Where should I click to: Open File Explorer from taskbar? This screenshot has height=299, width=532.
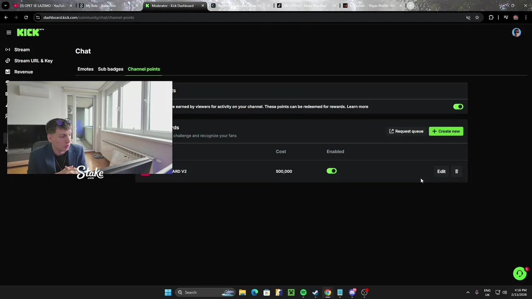coord(242,292)
